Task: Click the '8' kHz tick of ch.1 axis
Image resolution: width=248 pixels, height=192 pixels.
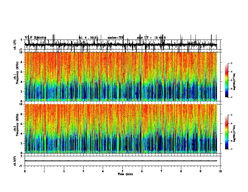Action: (x=22, y=62)
